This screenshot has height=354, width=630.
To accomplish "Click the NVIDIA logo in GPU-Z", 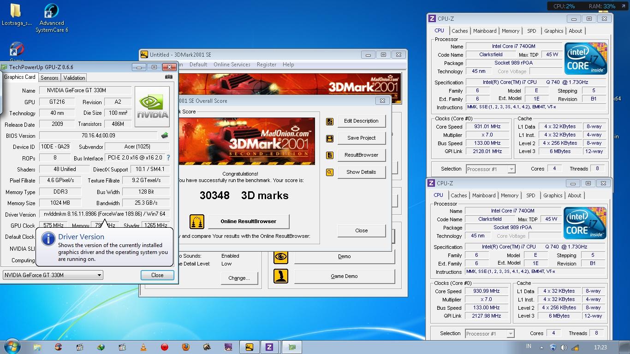I will (x=152, y=106).
